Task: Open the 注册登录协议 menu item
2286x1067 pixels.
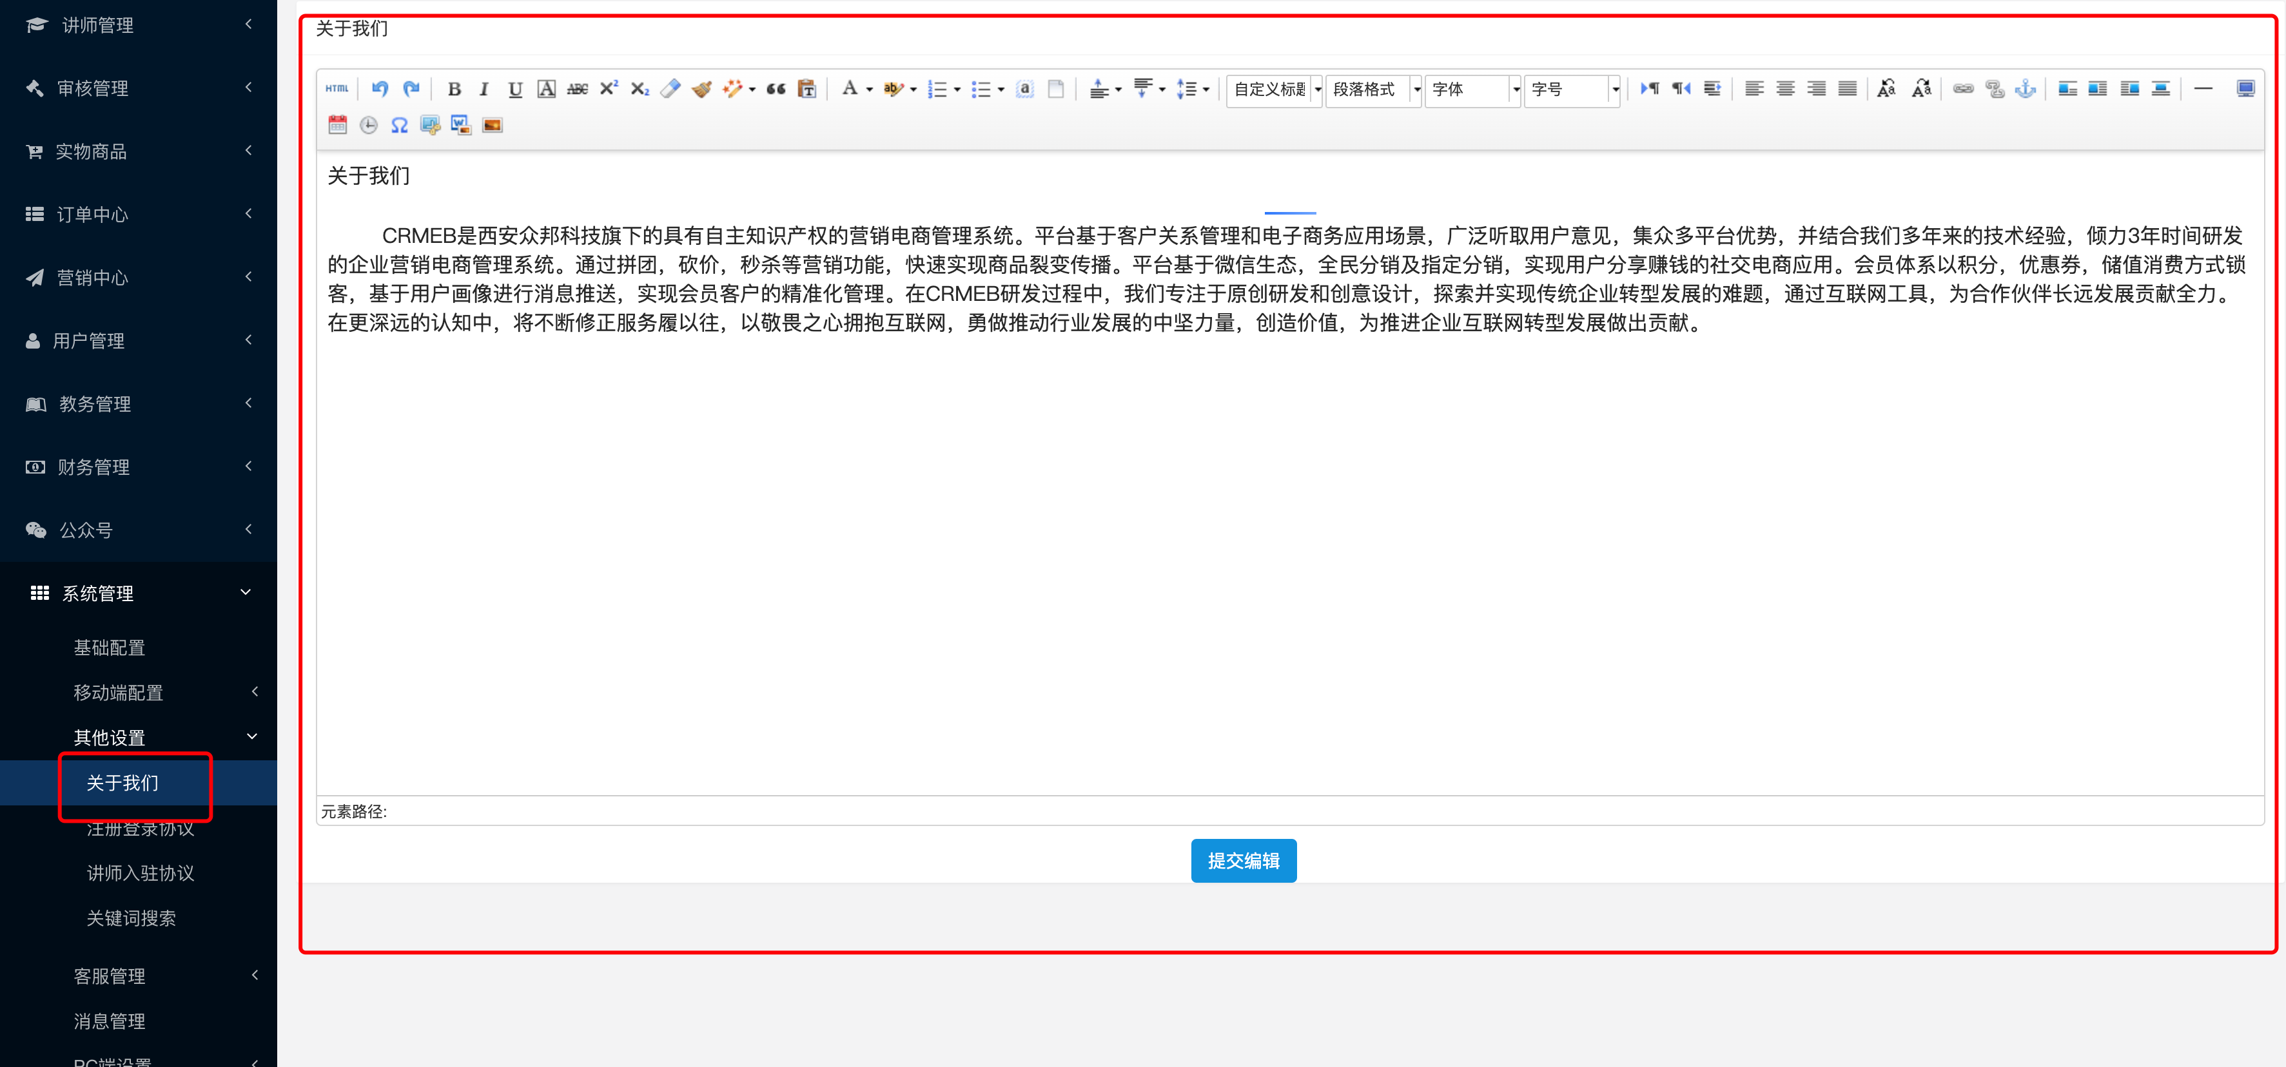Action: click(140, 829)
